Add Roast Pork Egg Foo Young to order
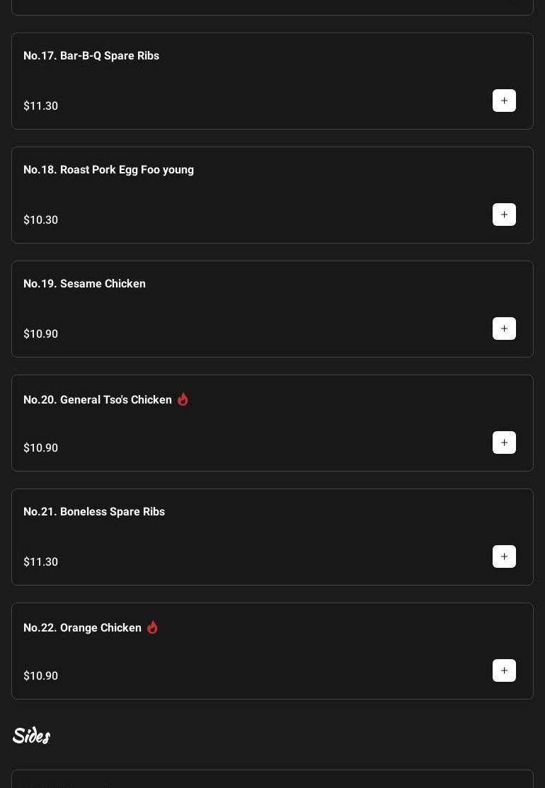545x788 pixels. [x=504, y=215]
